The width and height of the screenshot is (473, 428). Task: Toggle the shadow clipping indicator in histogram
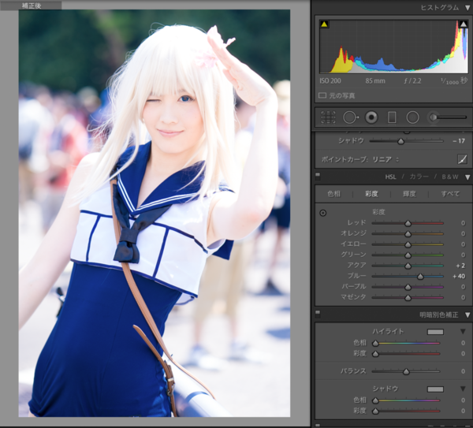(x=324, y=24)
